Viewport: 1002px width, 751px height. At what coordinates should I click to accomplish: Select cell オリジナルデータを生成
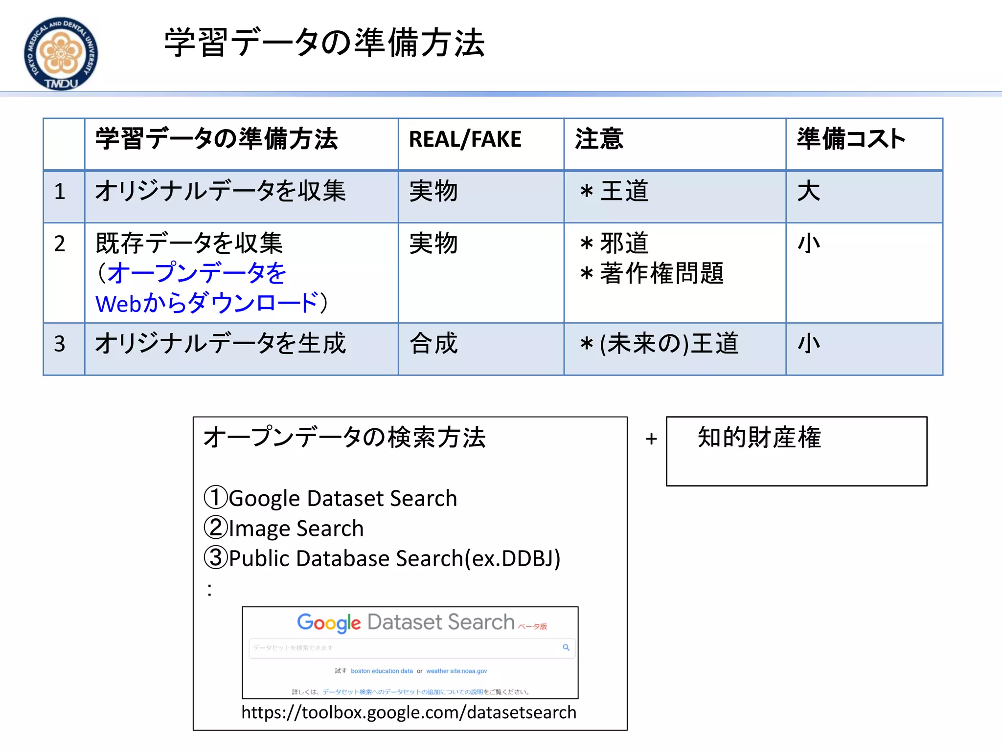point(221,343)
